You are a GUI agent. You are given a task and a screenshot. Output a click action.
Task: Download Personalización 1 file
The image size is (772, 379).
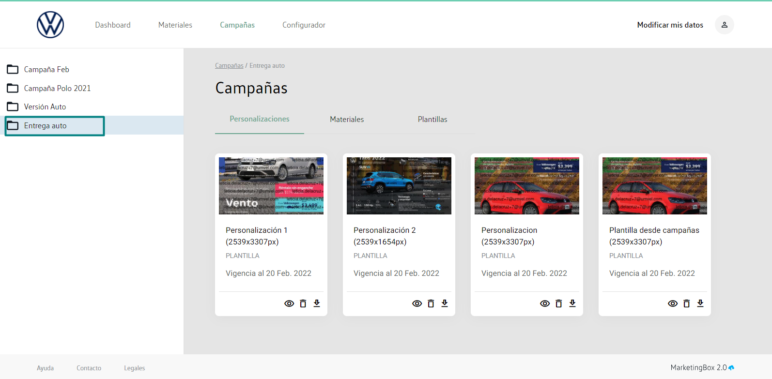317,303
